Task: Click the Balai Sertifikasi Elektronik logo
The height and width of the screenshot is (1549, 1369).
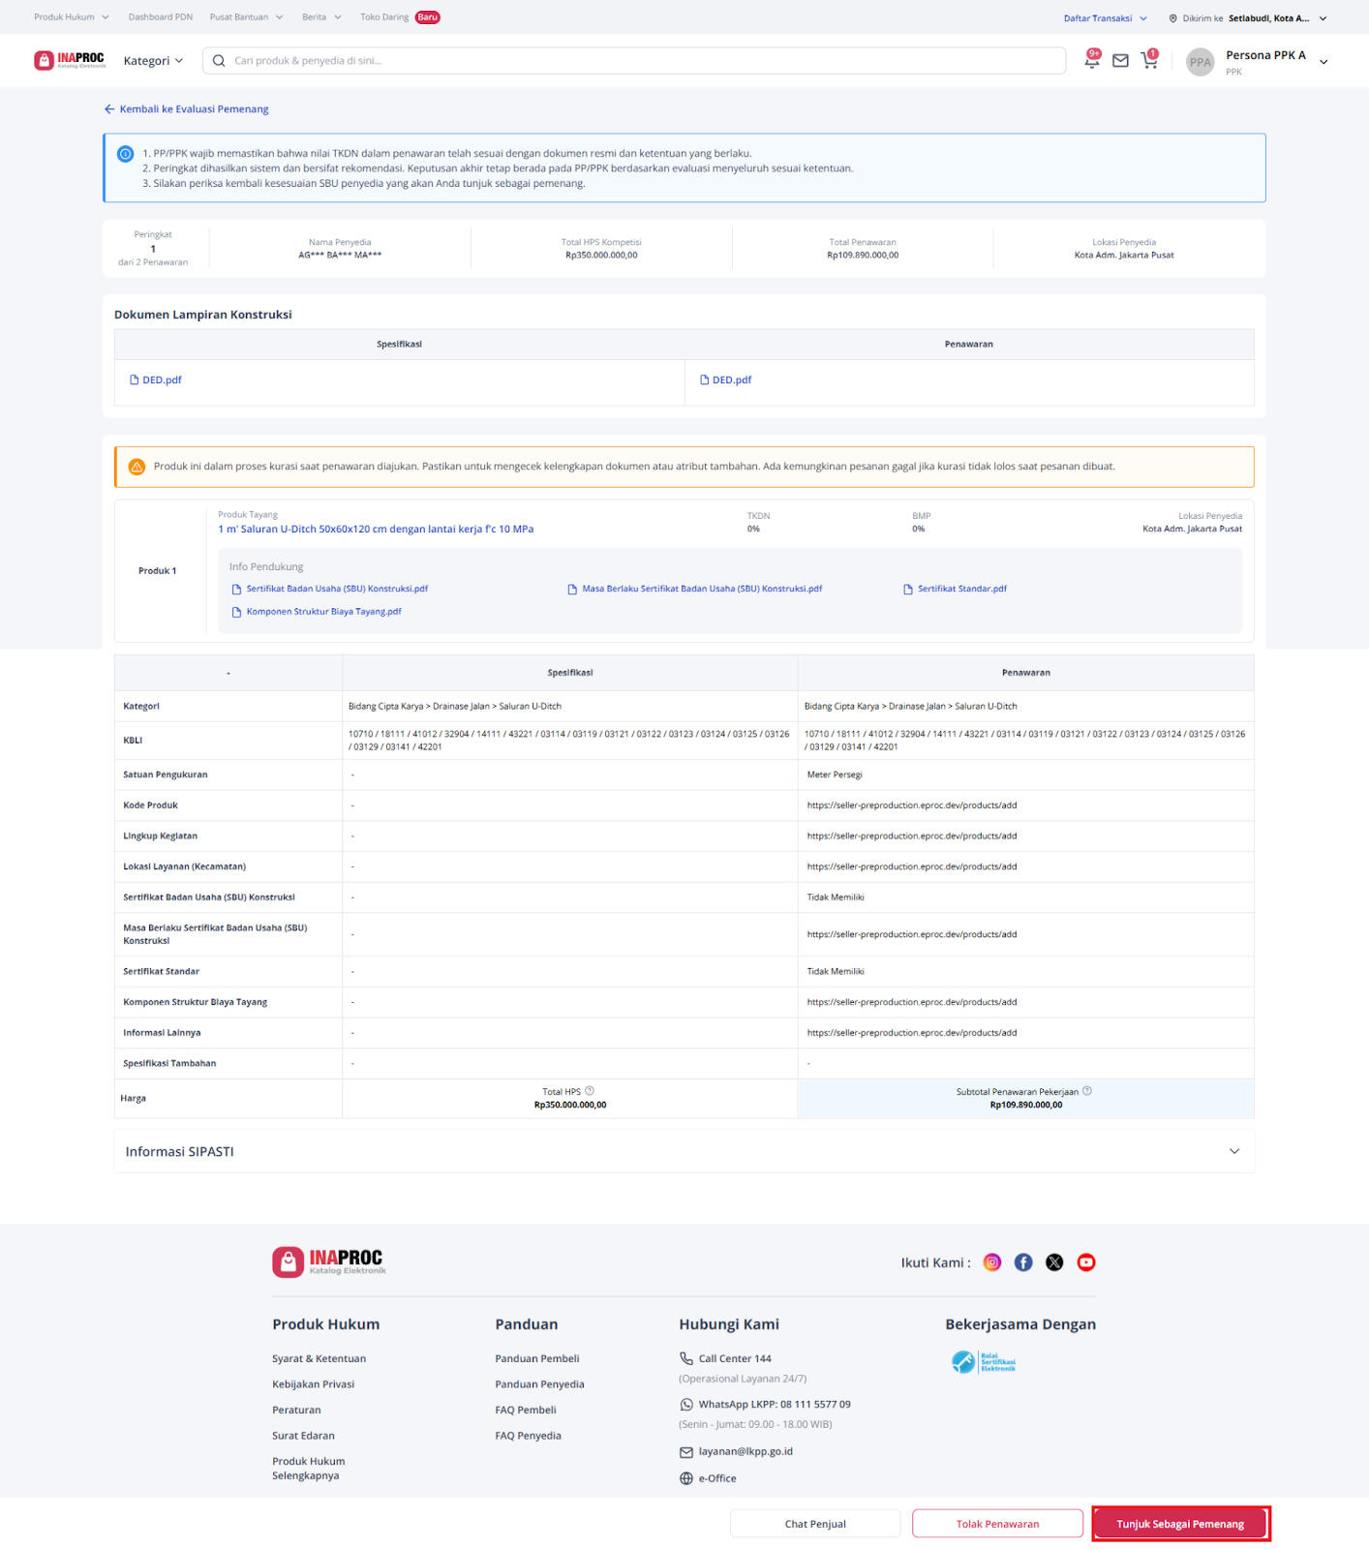Action: [984, 1362]
